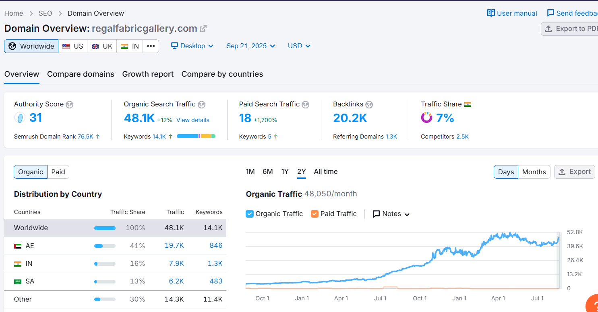This screenshot has width=598, height=312.
Task: Click the AE 41% traffic share bar
Action: (x=105, y=246)
